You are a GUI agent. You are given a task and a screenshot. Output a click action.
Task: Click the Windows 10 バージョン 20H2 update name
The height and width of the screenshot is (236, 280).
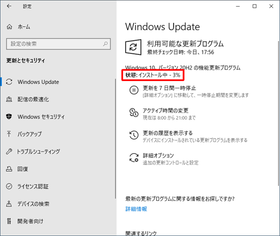click(x=183, y=67)
